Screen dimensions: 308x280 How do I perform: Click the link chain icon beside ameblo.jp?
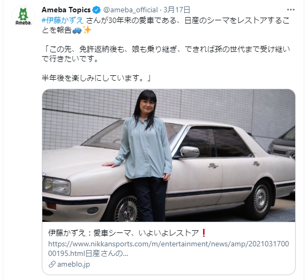pos(52,265)
